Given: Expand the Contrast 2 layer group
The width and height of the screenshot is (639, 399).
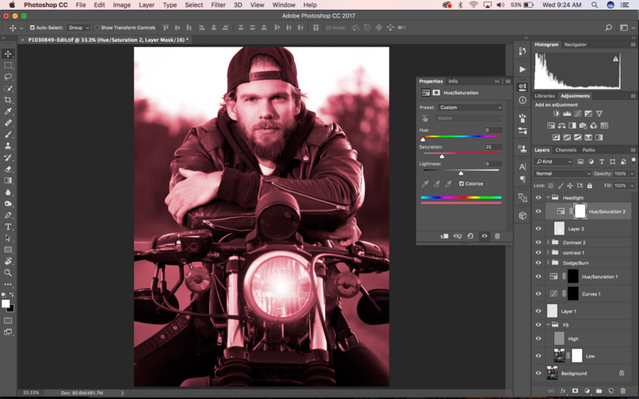Looking at the screenshot, I should 548,243.
